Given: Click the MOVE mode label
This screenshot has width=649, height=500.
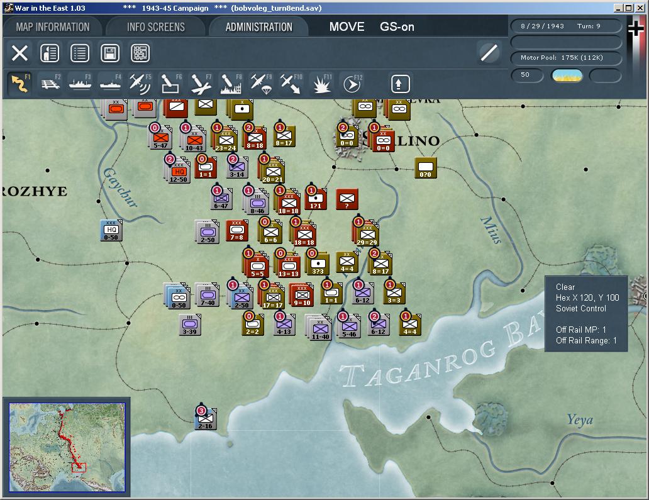Looking at the screenshot, I should pos(347,27).
